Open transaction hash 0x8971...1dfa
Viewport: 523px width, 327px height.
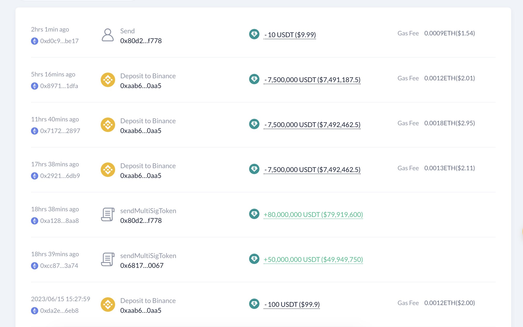(59, 86)
